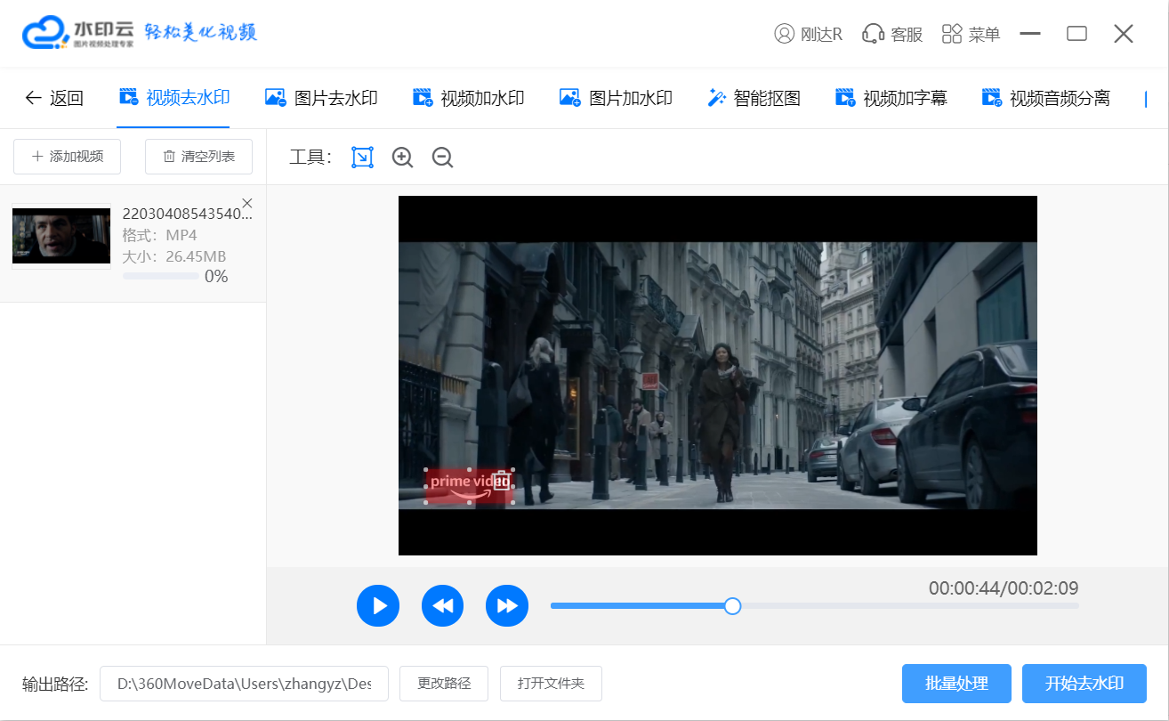Play the video

[378, 606]
